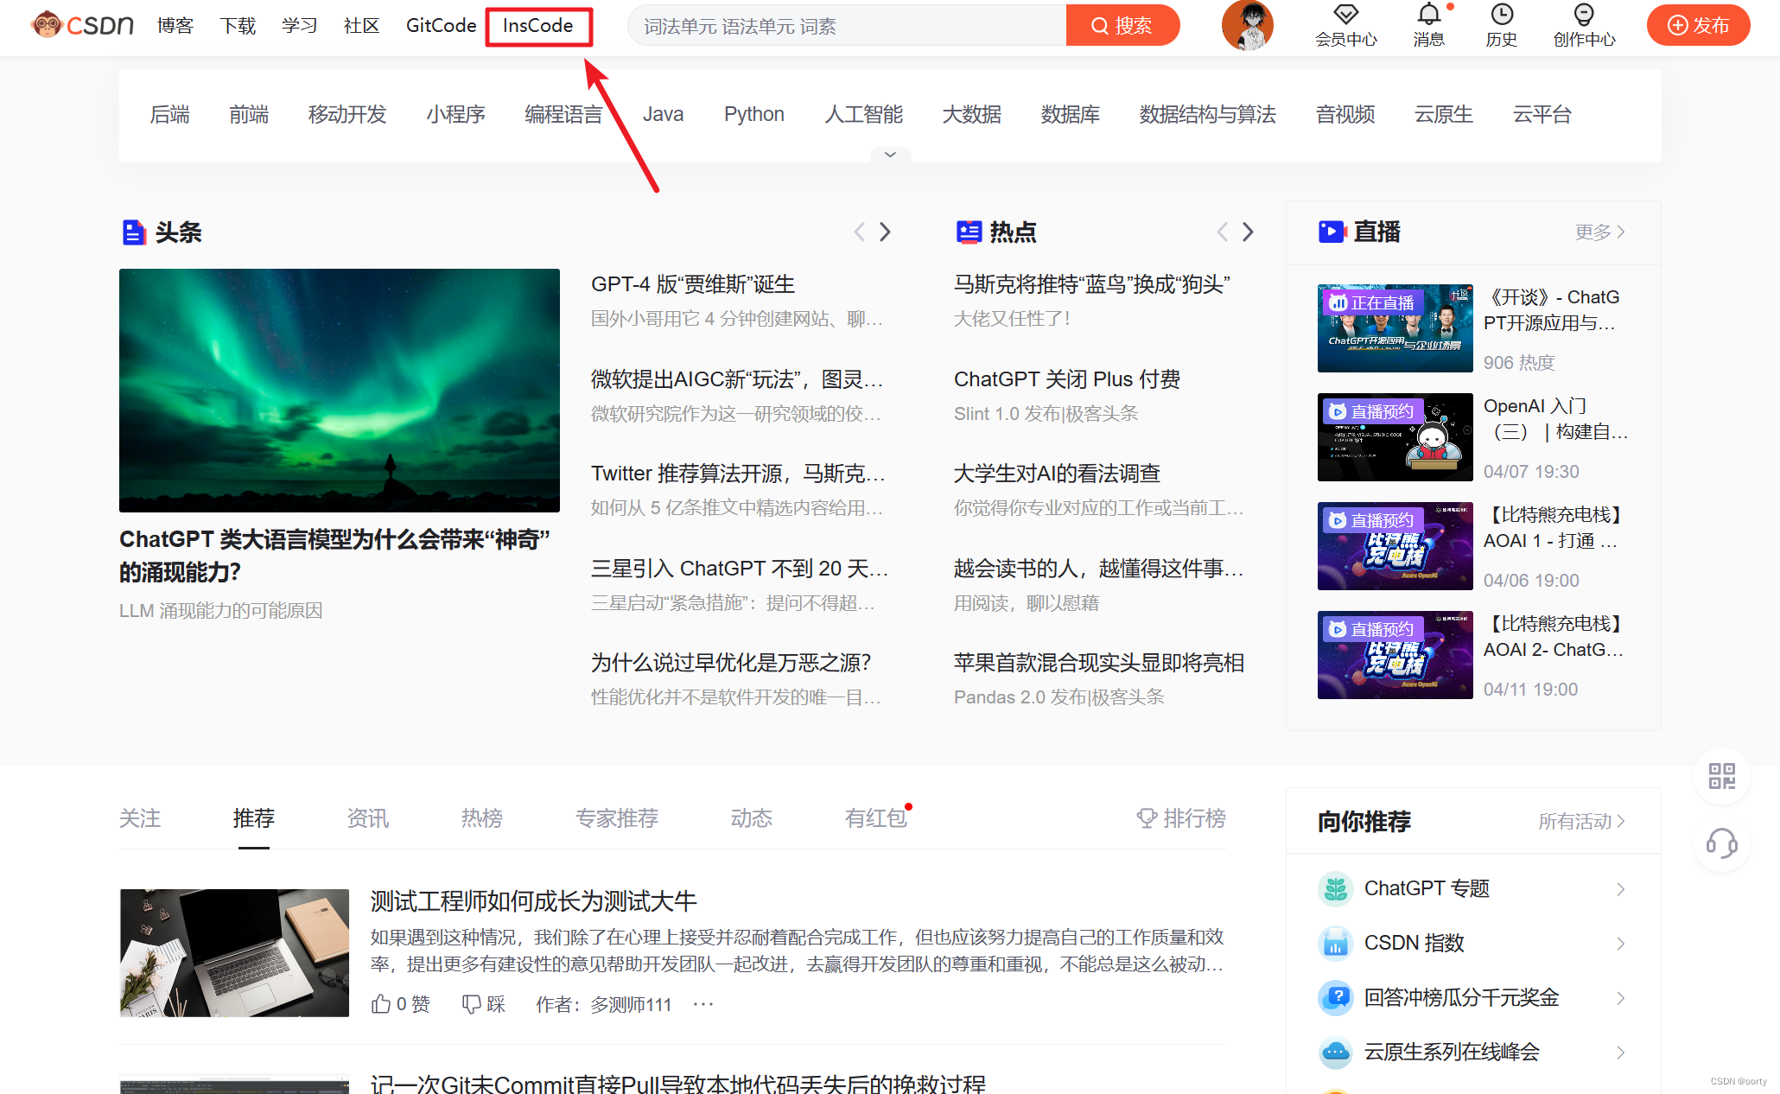This screenshot has height=1094, width=1780.
Task: Open 所有活动 link
Action: pyautogui.click(x=1582, y=821)
